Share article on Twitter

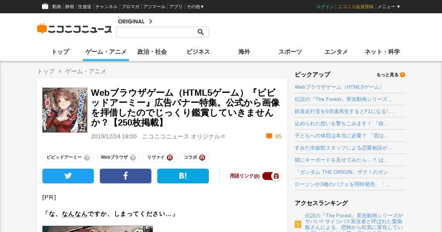pos(68,176)
